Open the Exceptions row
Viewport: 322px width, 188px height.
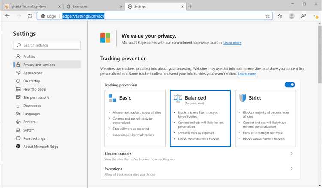pyautogui.click(x=200, y=171)
